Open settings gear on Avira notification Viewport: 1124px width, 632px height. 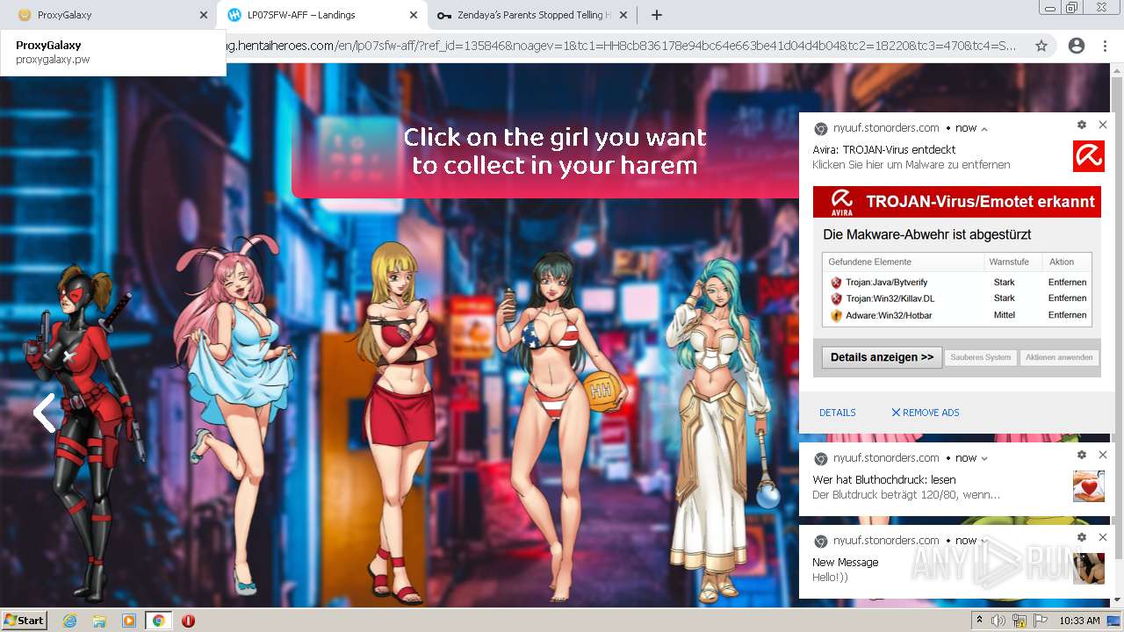coord(1082,126)
